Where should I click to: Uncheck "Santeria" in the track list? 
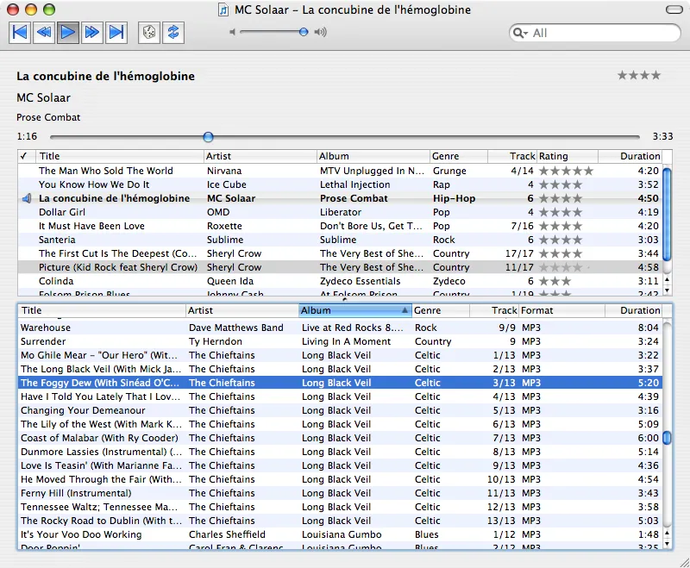[27, 240]
